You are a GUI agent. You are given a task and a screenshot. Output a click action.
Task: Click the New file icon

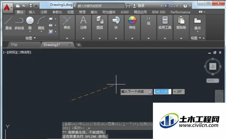pos(18,6)
